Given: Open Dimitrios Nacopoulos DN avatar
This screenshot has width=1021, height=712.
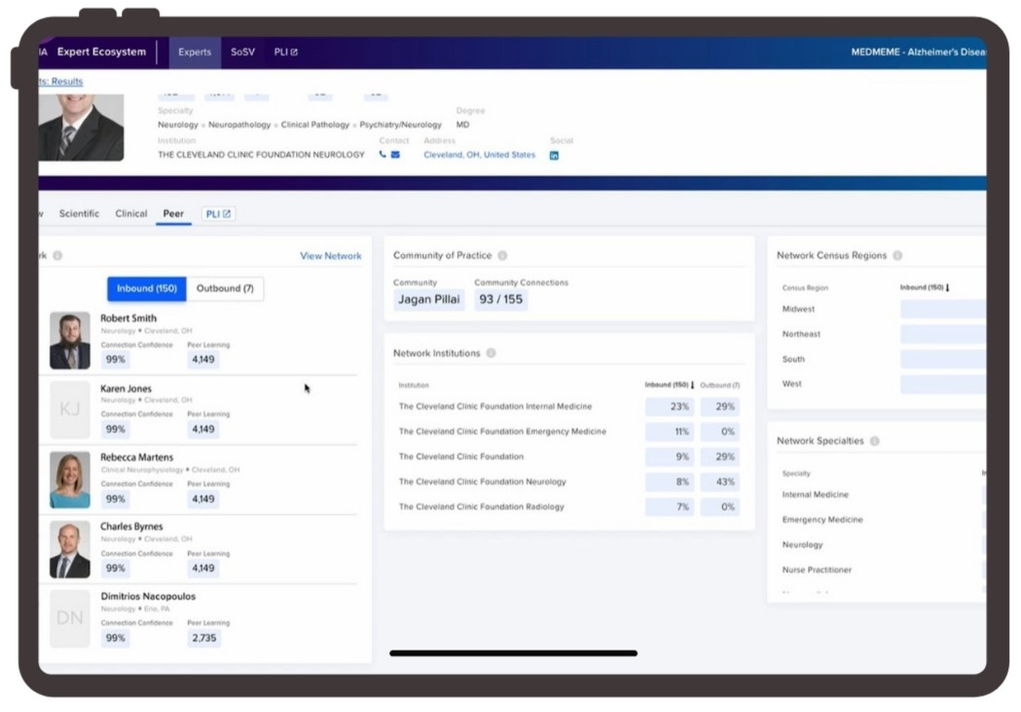Looking at the screenshot, I should click(x=70, y=618).
